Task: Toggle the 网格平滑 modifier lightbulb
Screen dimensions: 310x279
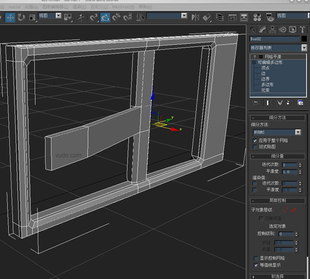Action: pos(254,56)
